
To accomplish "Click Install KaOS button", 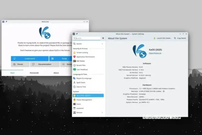I will 30,59.
